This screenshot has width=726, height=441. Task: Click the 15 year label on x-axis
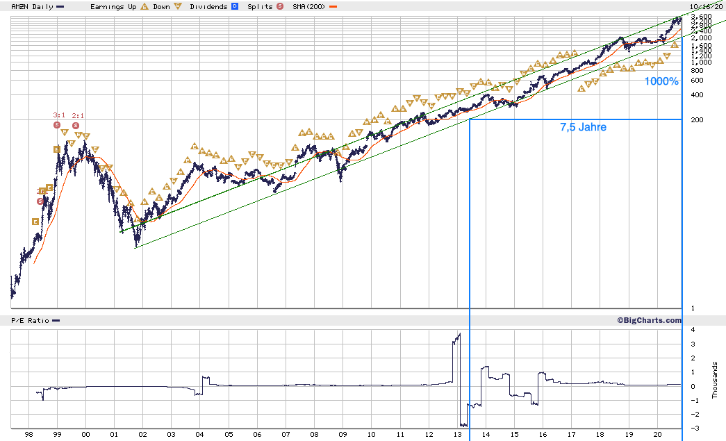[x=514, y=435]
